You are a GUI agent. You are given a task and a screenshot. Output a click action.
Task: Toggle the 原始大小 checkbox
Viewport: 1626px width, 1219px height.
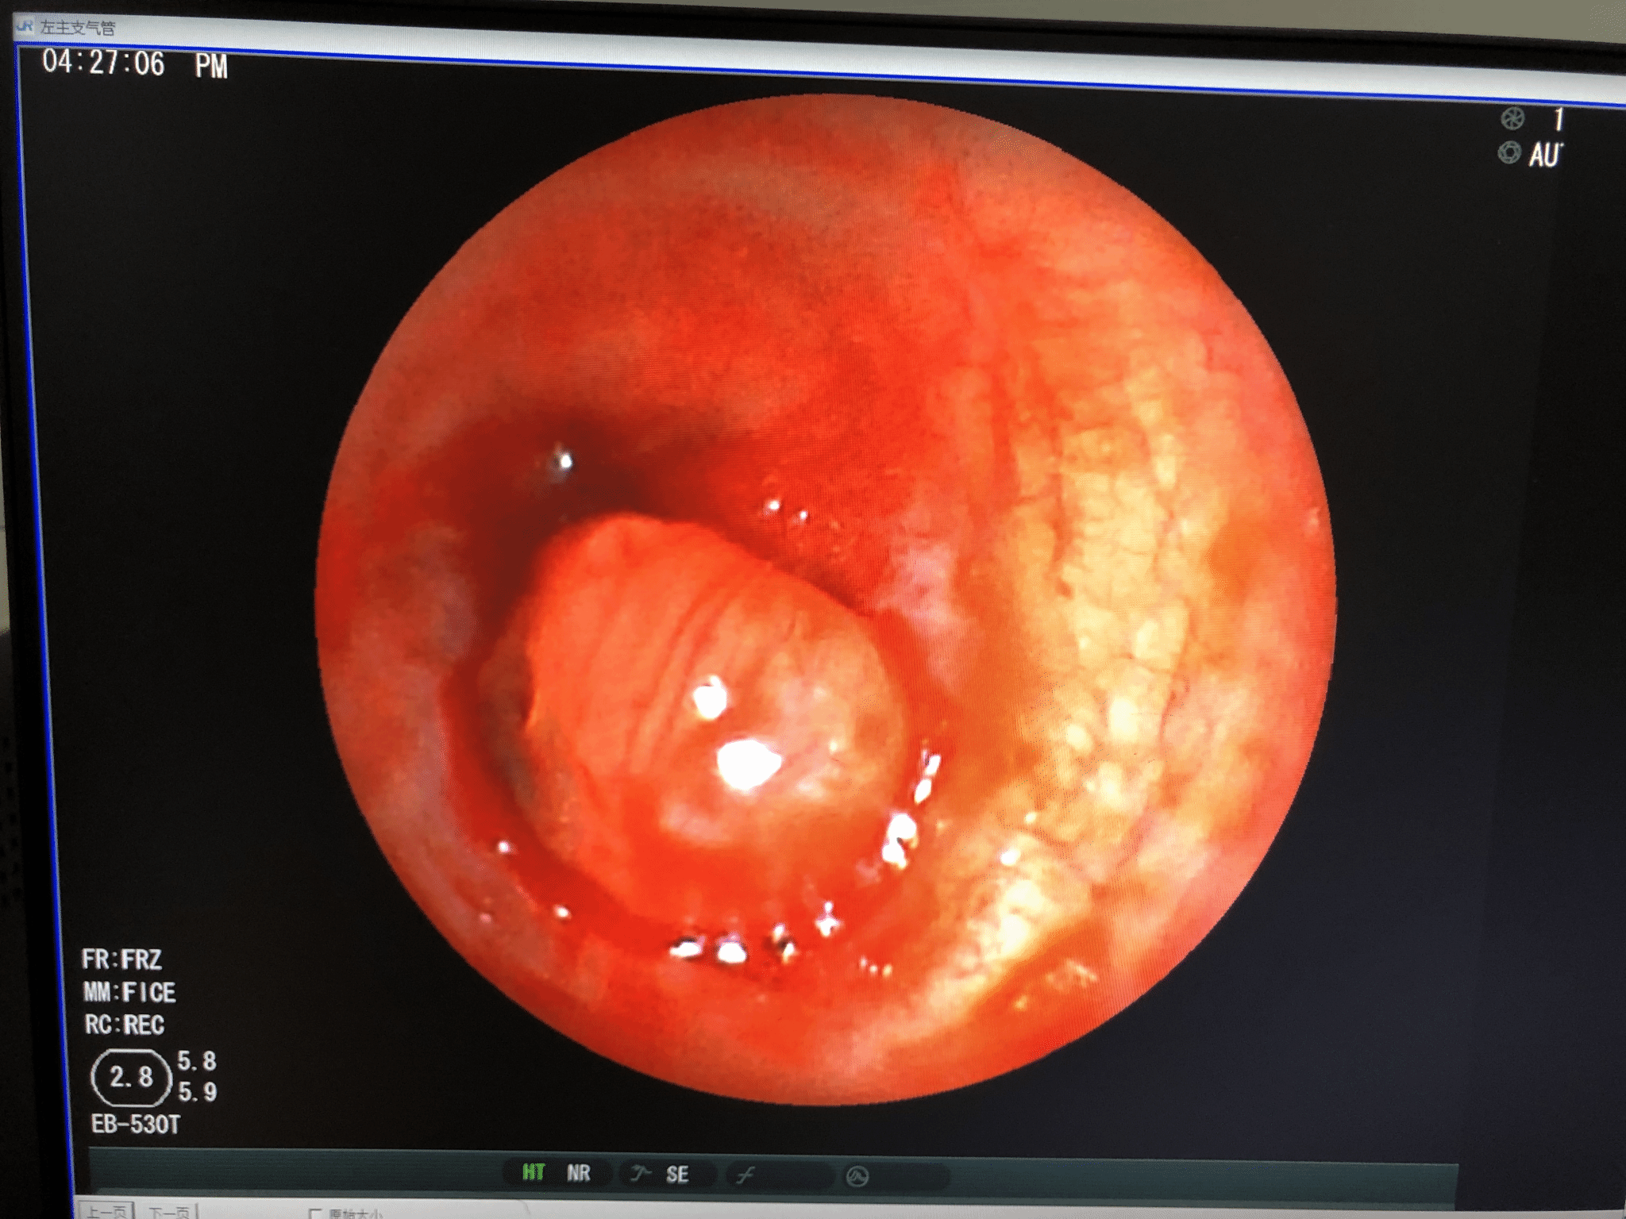(x=315, y=1213)
